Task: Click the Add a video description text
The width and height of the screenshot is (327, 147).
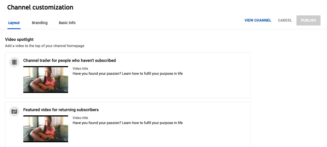Action: tap(45, 46)
